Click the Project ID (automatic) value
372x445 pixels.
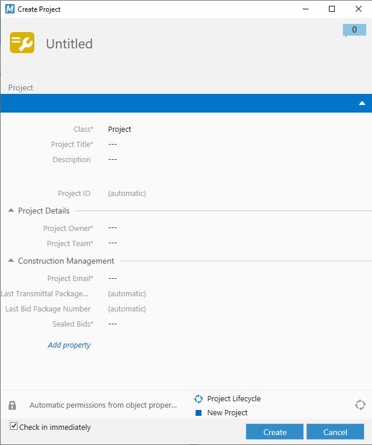(x=127, y=193)
